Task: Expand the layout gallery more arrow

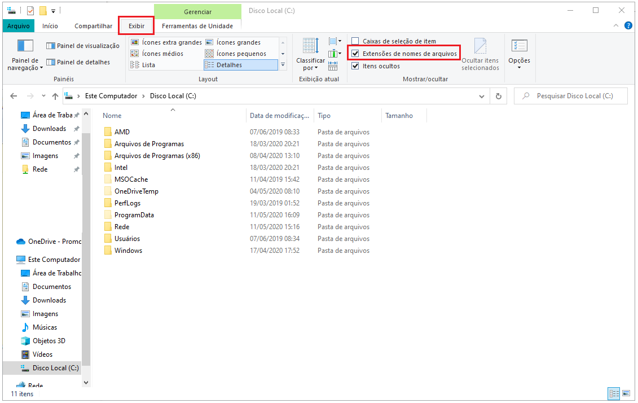Action: click(x=283, y=65)
